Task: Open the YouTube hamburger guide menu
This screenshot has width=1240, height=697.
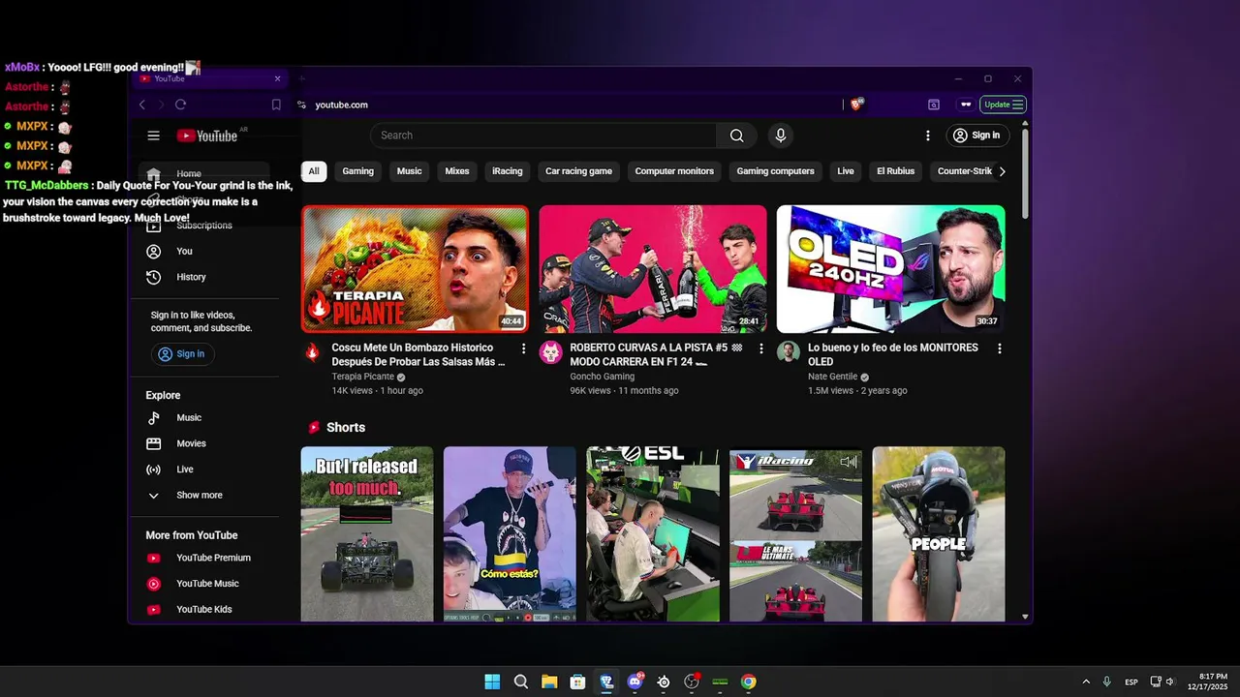Action: (x=153, y=136)
